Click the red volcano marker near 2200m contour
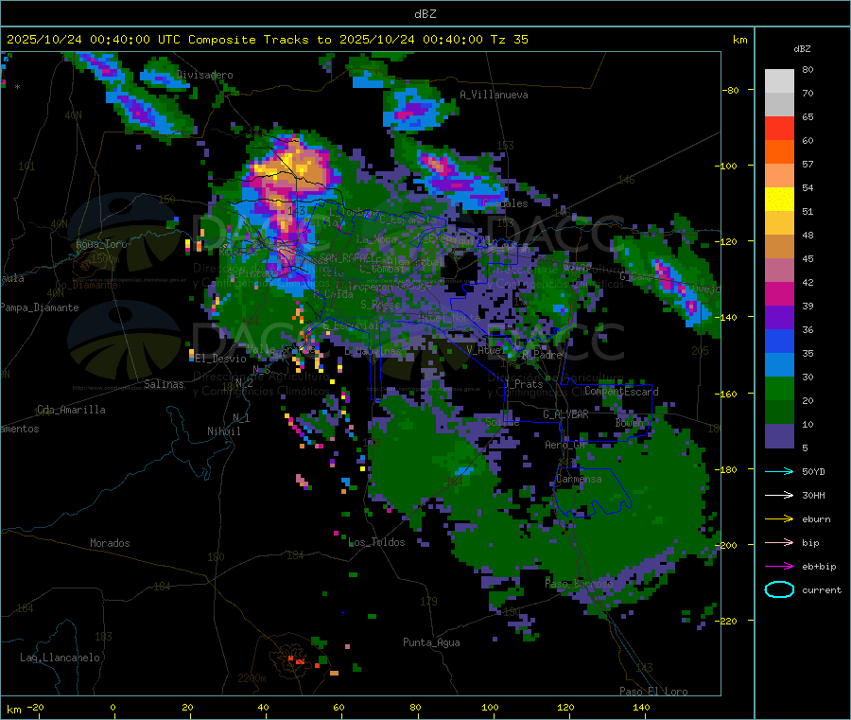Viewport: 851px width, 720px height. pyautogui.click(x=297, y=660)
